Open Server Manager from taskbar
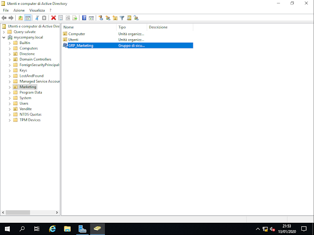This screenshot has height=235, width=314. pos(82,229)
